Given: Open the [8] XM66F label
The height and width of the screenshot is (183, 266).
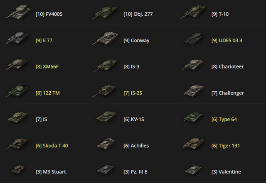Looking at the screenshot, I should click(47, 66).
